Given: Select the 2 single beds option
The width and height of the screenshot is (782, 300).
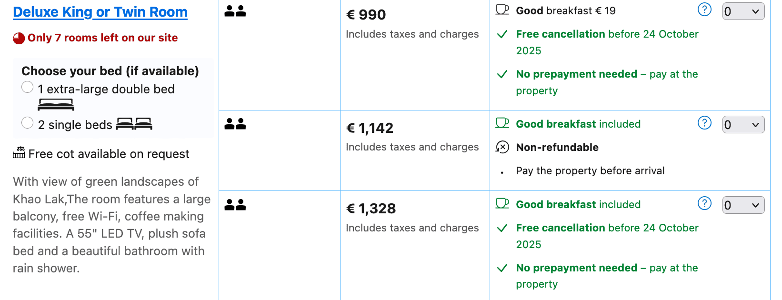Looking at the screenshot, I should 28,123.
